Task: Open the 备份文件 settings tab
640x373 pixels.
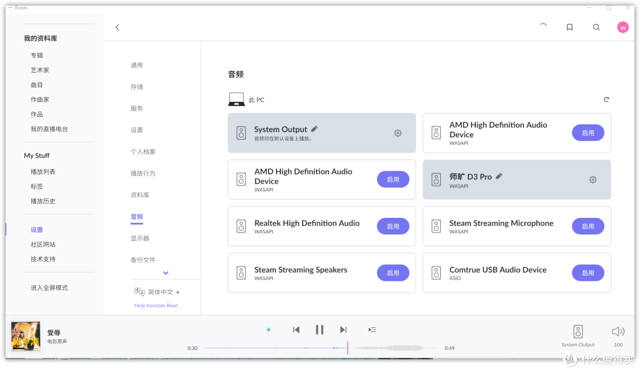Action: (x=143, y=260)
